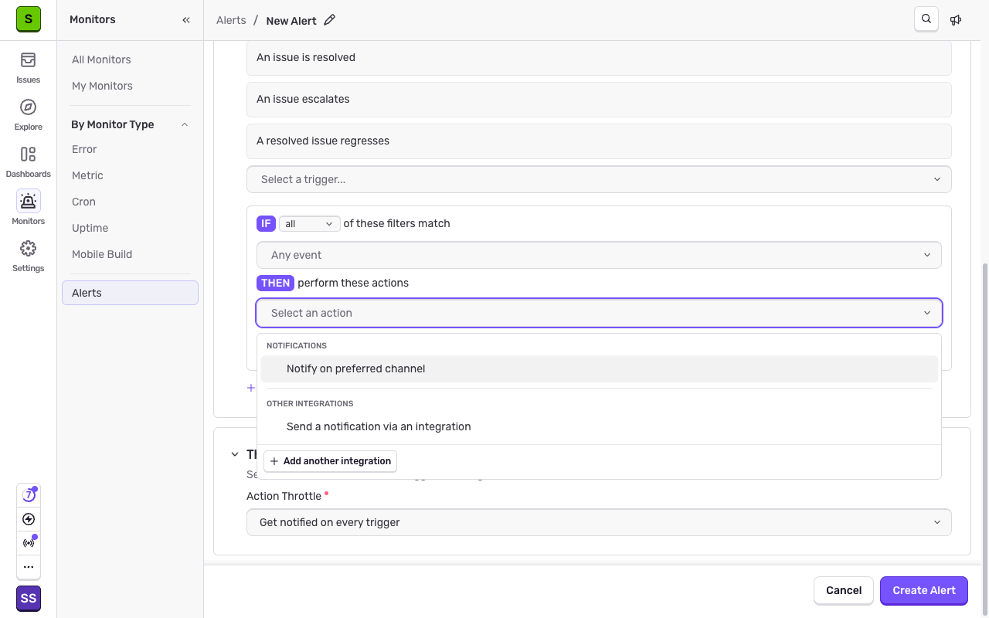
Task: Filter monitors by Metric type
Action: click(130, 175)
